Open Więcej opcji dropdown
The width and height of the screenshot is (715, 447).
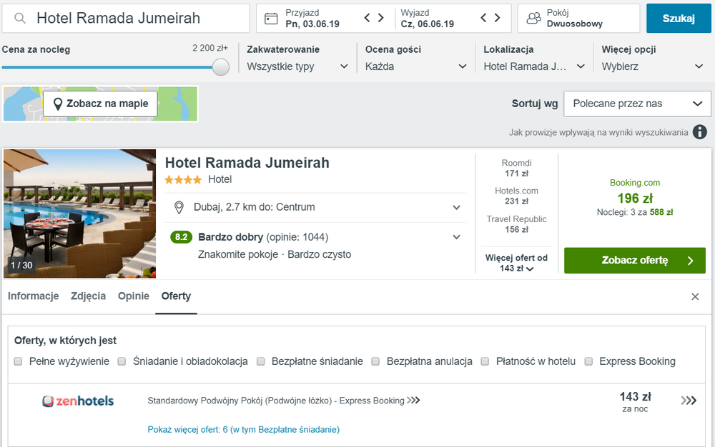pyautogui.click(x=653, y=66)
